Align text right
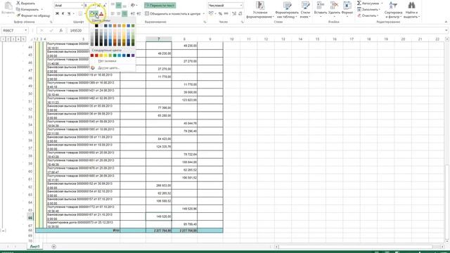The image size is (450, 253). 124,13
